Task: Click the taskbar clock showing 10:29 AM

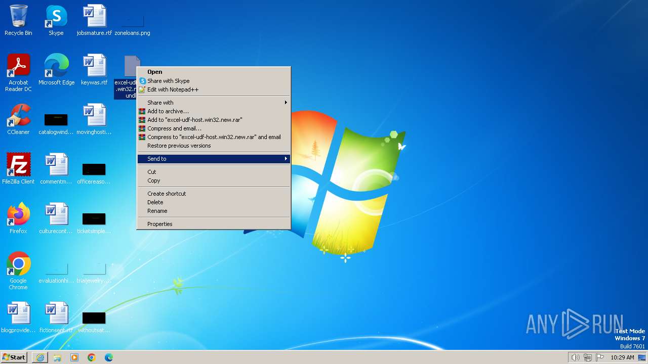Action: pos(622,357)
